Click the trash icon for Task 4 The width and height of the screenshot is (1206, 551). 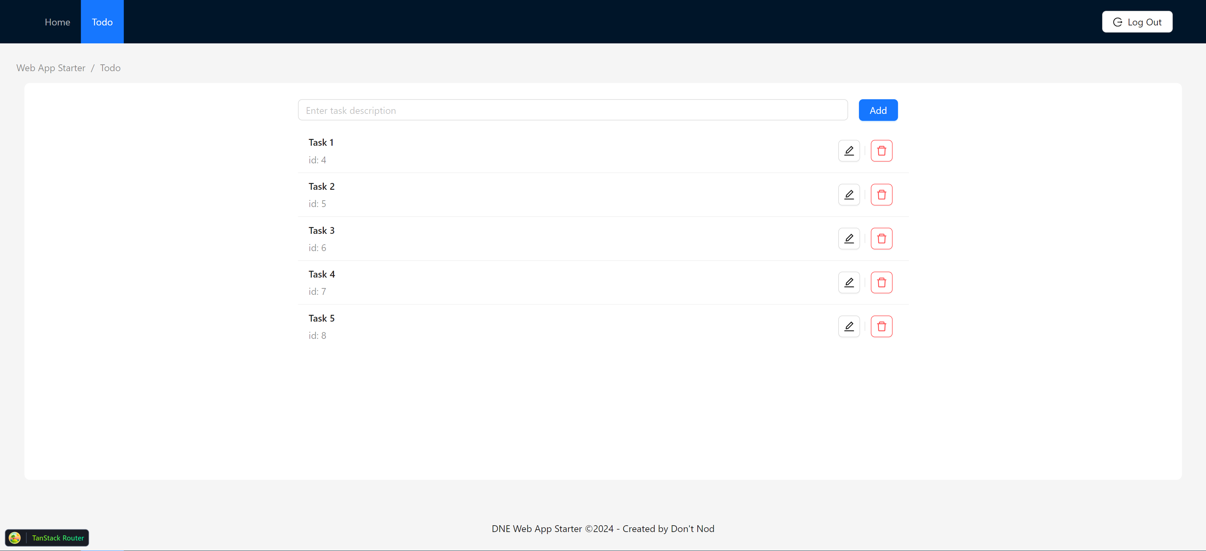[x=881, y=282]
